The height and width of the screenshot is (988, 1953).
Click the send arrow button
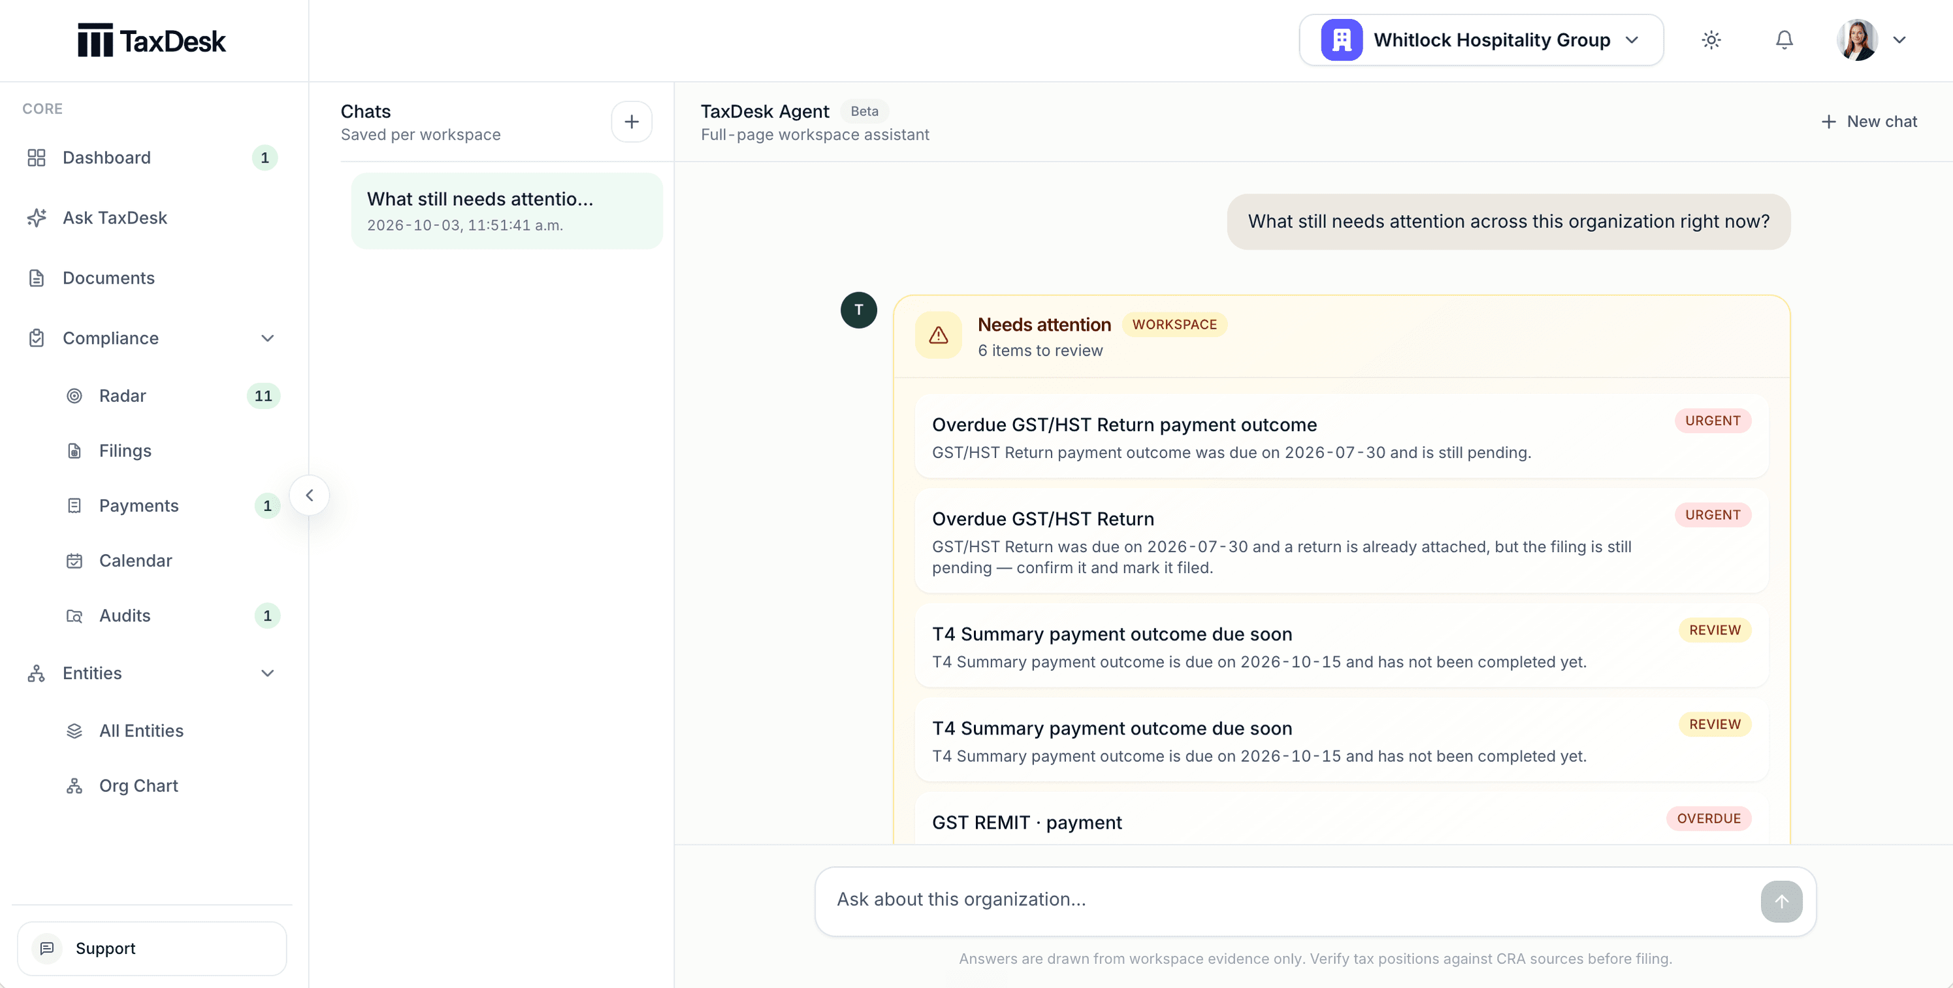(x=1781, y=901)
